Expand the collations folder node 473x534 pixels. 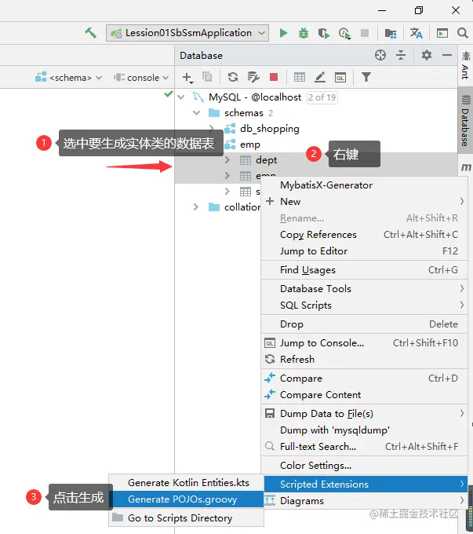pos(195,207)
